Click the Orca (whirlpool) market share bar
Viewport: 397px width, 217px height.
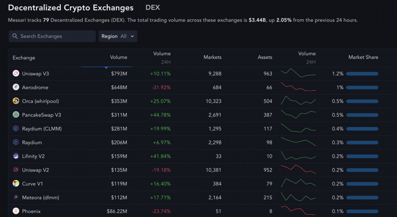[x=362, y=101]
